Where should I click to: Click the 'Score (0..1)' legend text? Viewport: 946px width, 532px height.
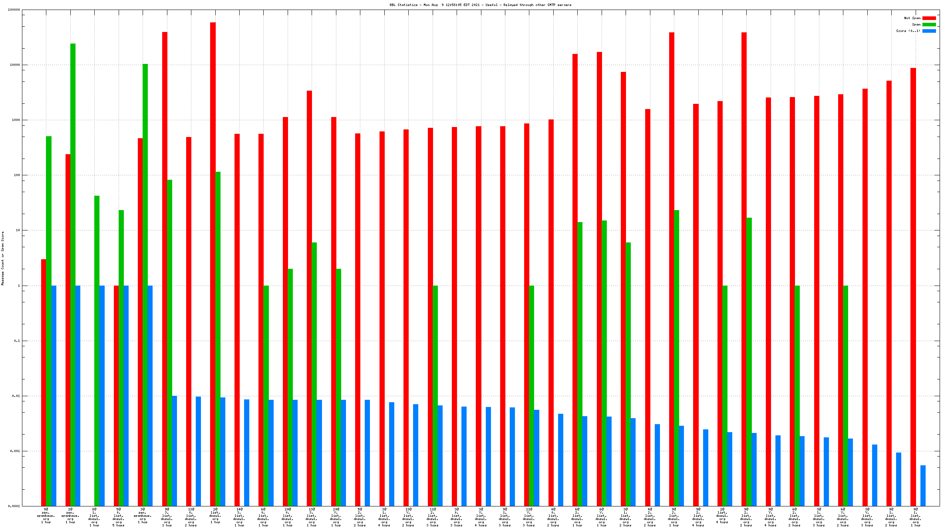[908, 31]
